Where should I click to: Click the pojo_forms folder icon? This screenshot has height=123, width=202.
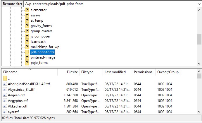click(27, 63)
